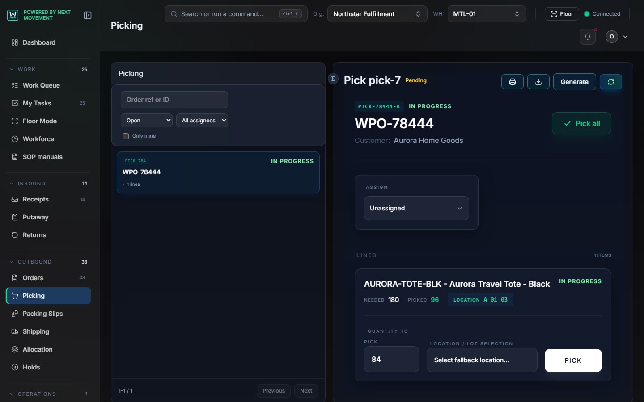The width and height of the screenshot is (644, 402).
Task: Open Packing Slips
Action: click(x=48, y=314)
